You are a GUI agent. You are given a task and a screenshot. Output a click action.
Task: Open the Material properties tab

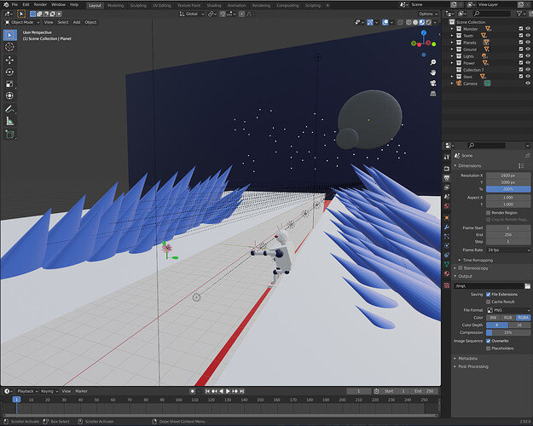[x=447, y=273]
